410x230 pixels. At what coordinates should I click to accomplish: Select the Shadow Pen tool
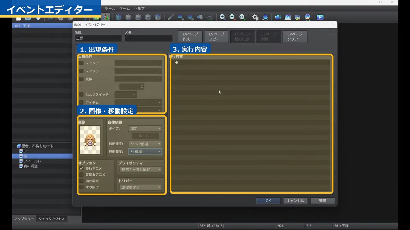click(x=210, y=17)
